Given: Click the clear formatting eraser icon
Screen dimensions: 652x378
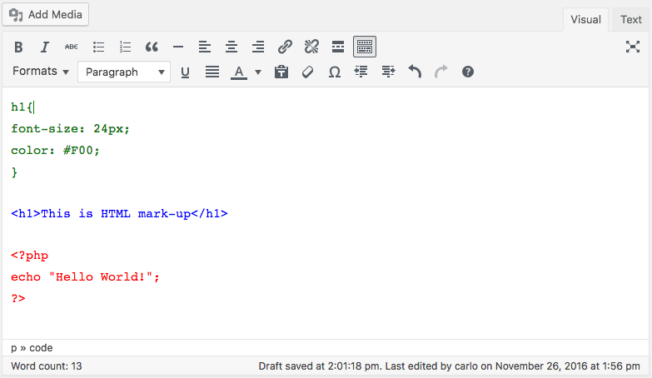Looking at the screenshot, I should [x=308, y=72].
